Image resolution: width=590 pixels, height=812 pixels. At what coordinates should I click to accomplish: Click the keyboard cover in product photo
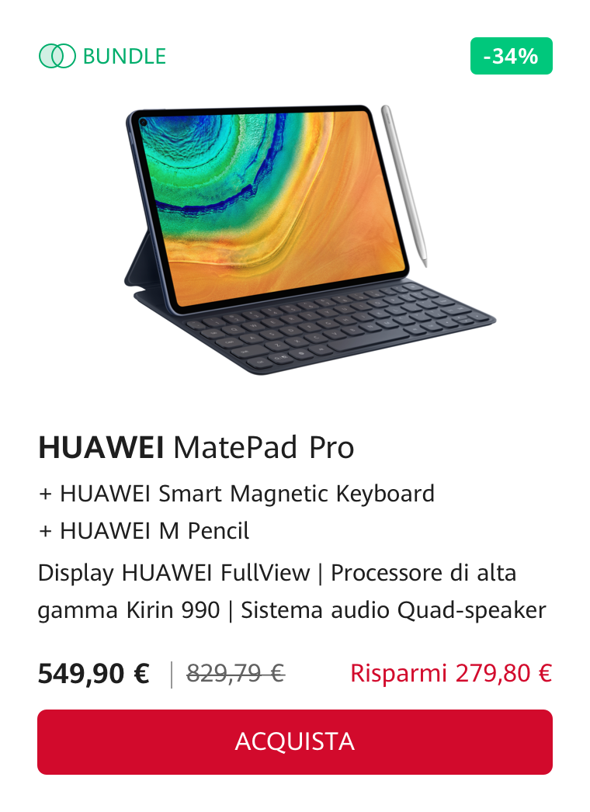[331, 326]
